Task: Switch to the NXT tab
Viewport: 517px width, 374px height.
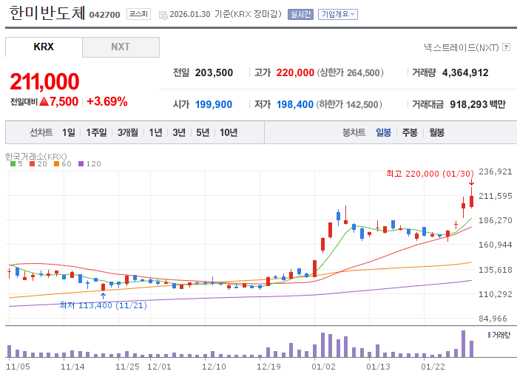Action: pos(121,47)
